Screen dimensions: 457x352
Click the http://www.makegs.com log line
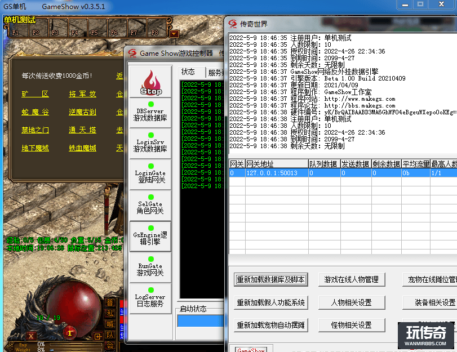pos(312,99)
